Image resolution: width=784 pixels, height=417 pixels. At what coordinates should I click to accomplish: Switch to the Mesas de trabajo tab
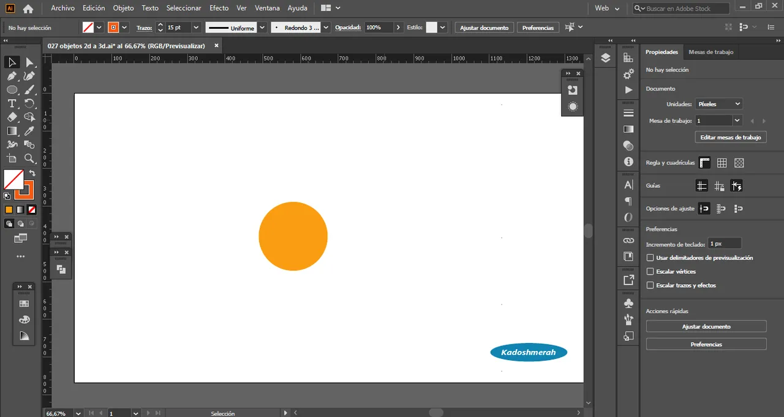(x=710, y=52)
